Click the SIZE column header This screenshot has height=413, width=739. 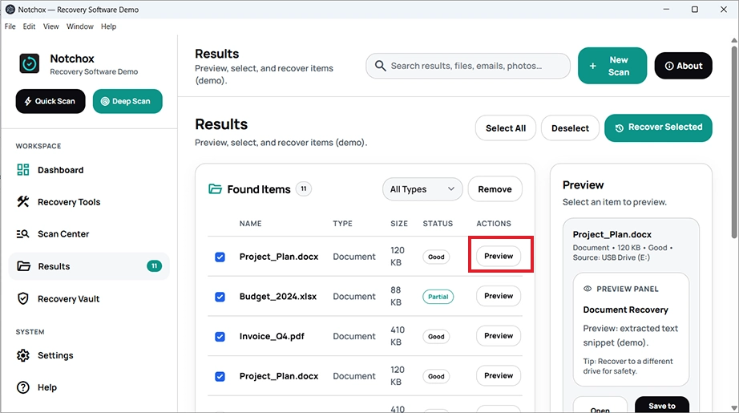399,224
